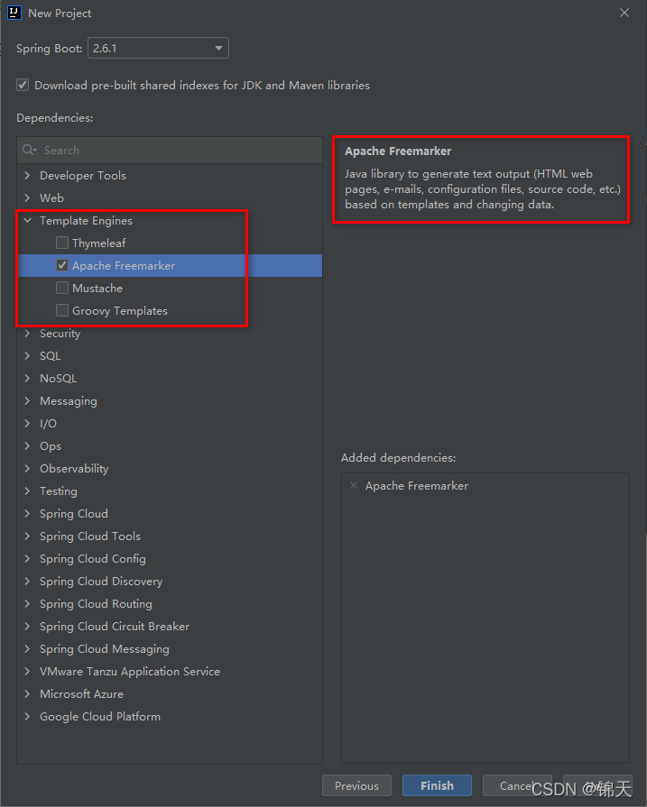Toggle the Download pre-built shared indexes option

23,85
